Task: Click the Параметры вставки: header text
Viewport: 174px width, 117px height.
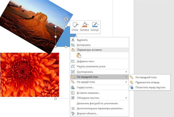Action: point(90,50)
